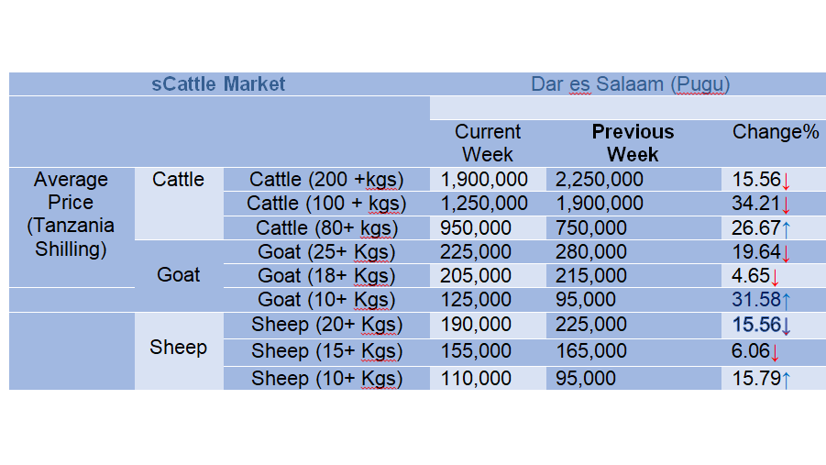Select the Dar es Salaam (Pugu) heading

pos(630,83)
